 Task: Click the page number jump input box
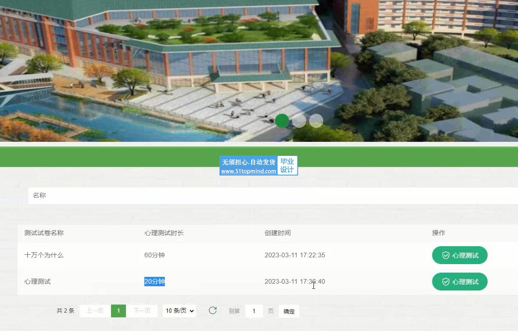pyautogui.click(x=254, y=311)
